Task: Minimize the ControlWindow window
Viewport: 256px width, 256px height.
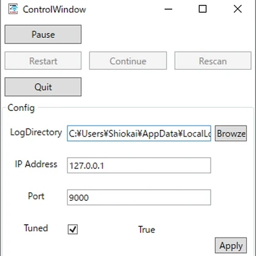Action: point(168,9)
